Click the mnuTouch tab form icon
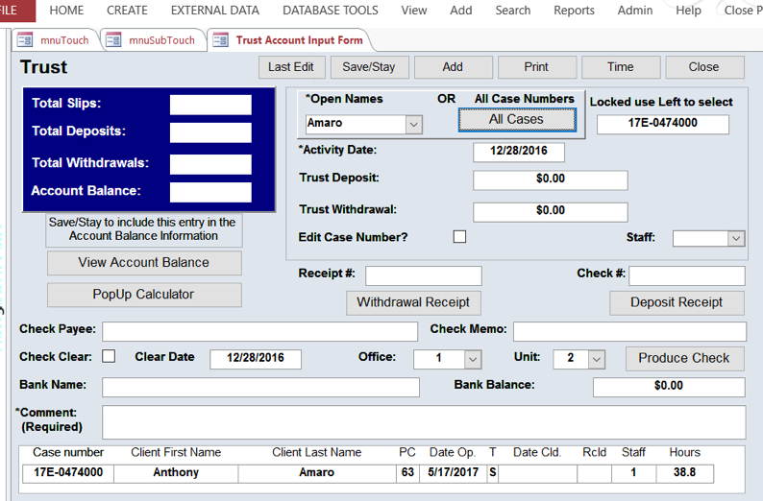 point(24,40)
